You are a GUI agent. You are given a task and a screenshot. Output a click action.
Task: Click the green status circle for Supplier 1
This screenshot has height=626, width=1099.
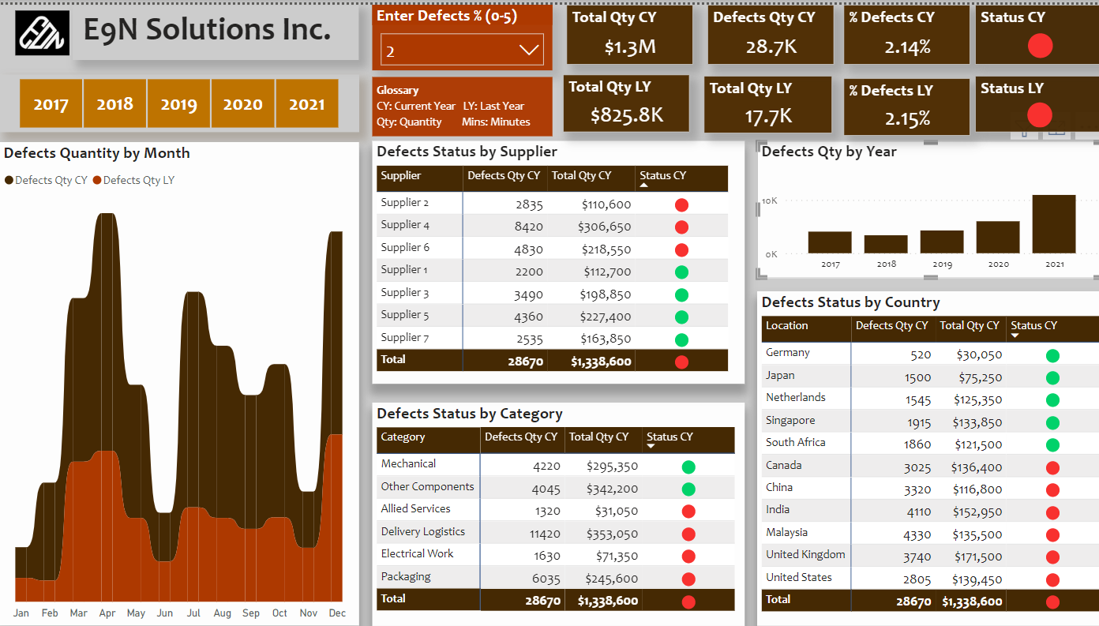coord(681,272)
